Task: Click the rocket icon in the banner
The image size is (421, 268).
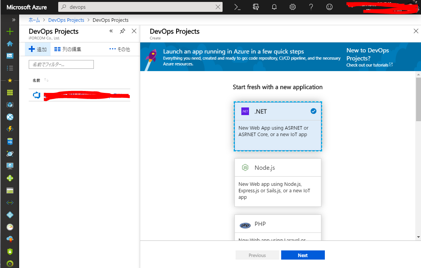Action: (x=150, y=59)
